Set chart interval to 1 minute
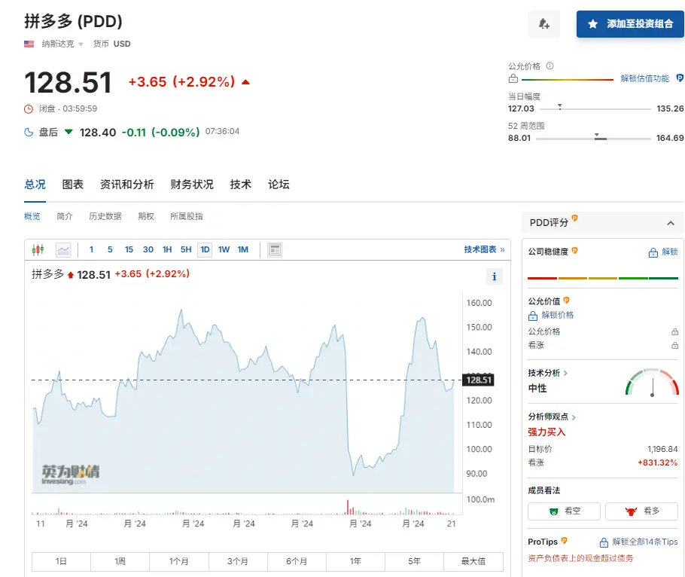 coord(91,249)
